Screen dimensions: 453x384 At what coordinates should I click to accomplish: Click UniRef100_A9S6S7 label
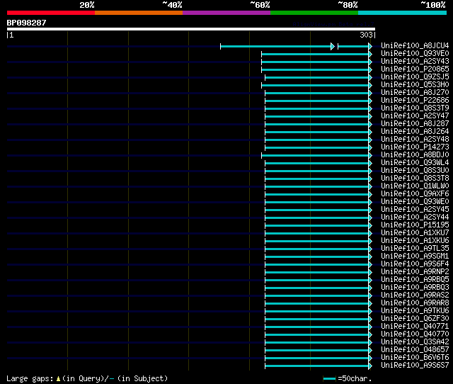(x=415, y=366)
